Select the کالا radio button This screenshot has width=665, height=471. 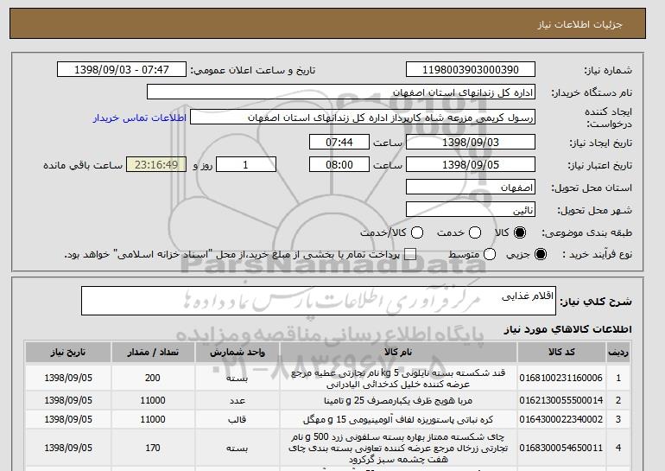tap(520, 232)
